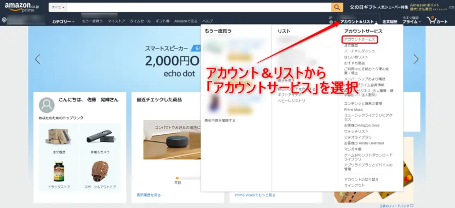Click 広告のフィードバック link
The image size is (455, 208).
pyautogui.click(x=397, y=206)
